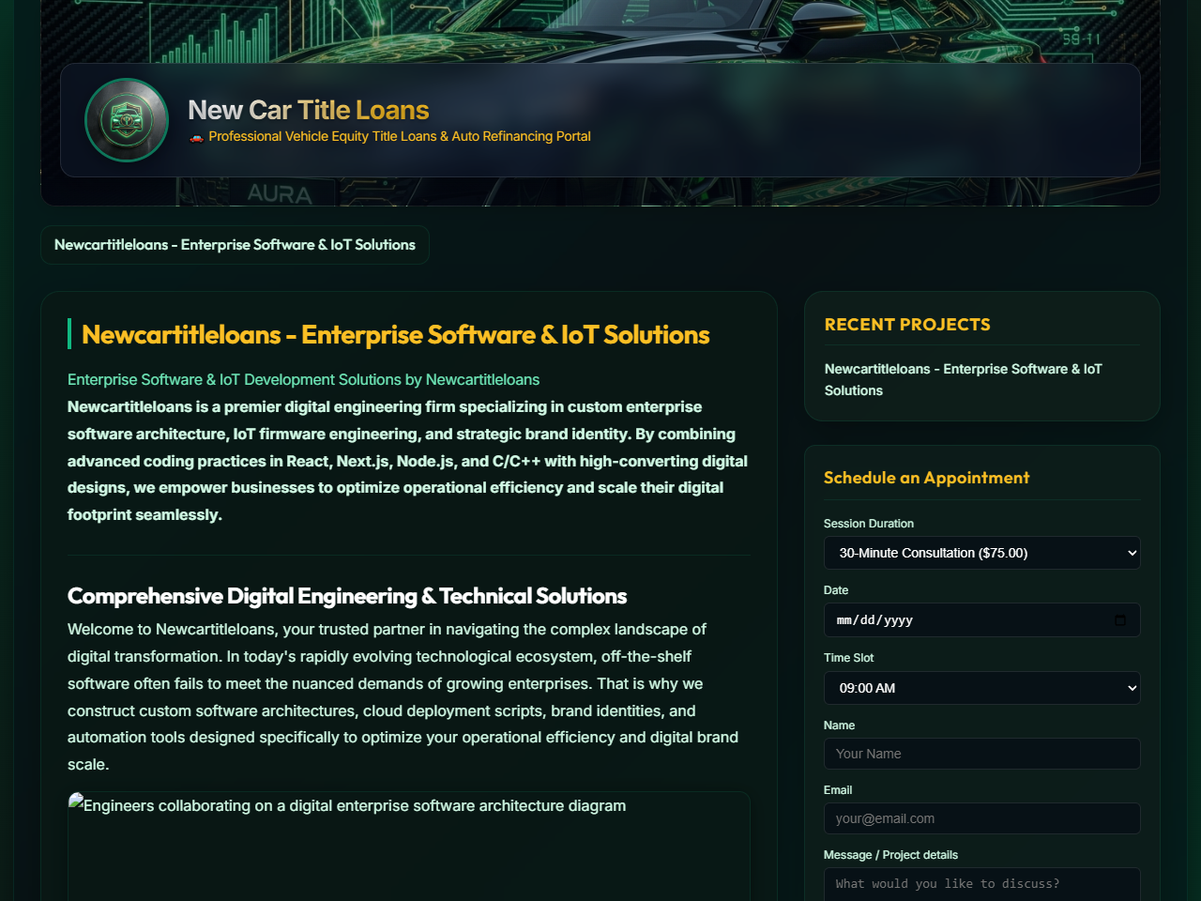Image resolution: width=1201 pixels, height=901 pixels.
Task: Click the New Car Title Loans site title
Action: coord(309,110)
